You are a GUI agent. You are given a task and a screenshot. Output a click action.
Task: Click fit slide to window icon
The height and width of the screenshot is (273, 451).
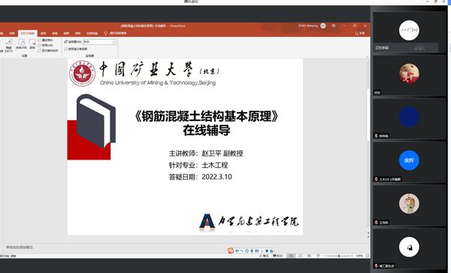(368, 256)
